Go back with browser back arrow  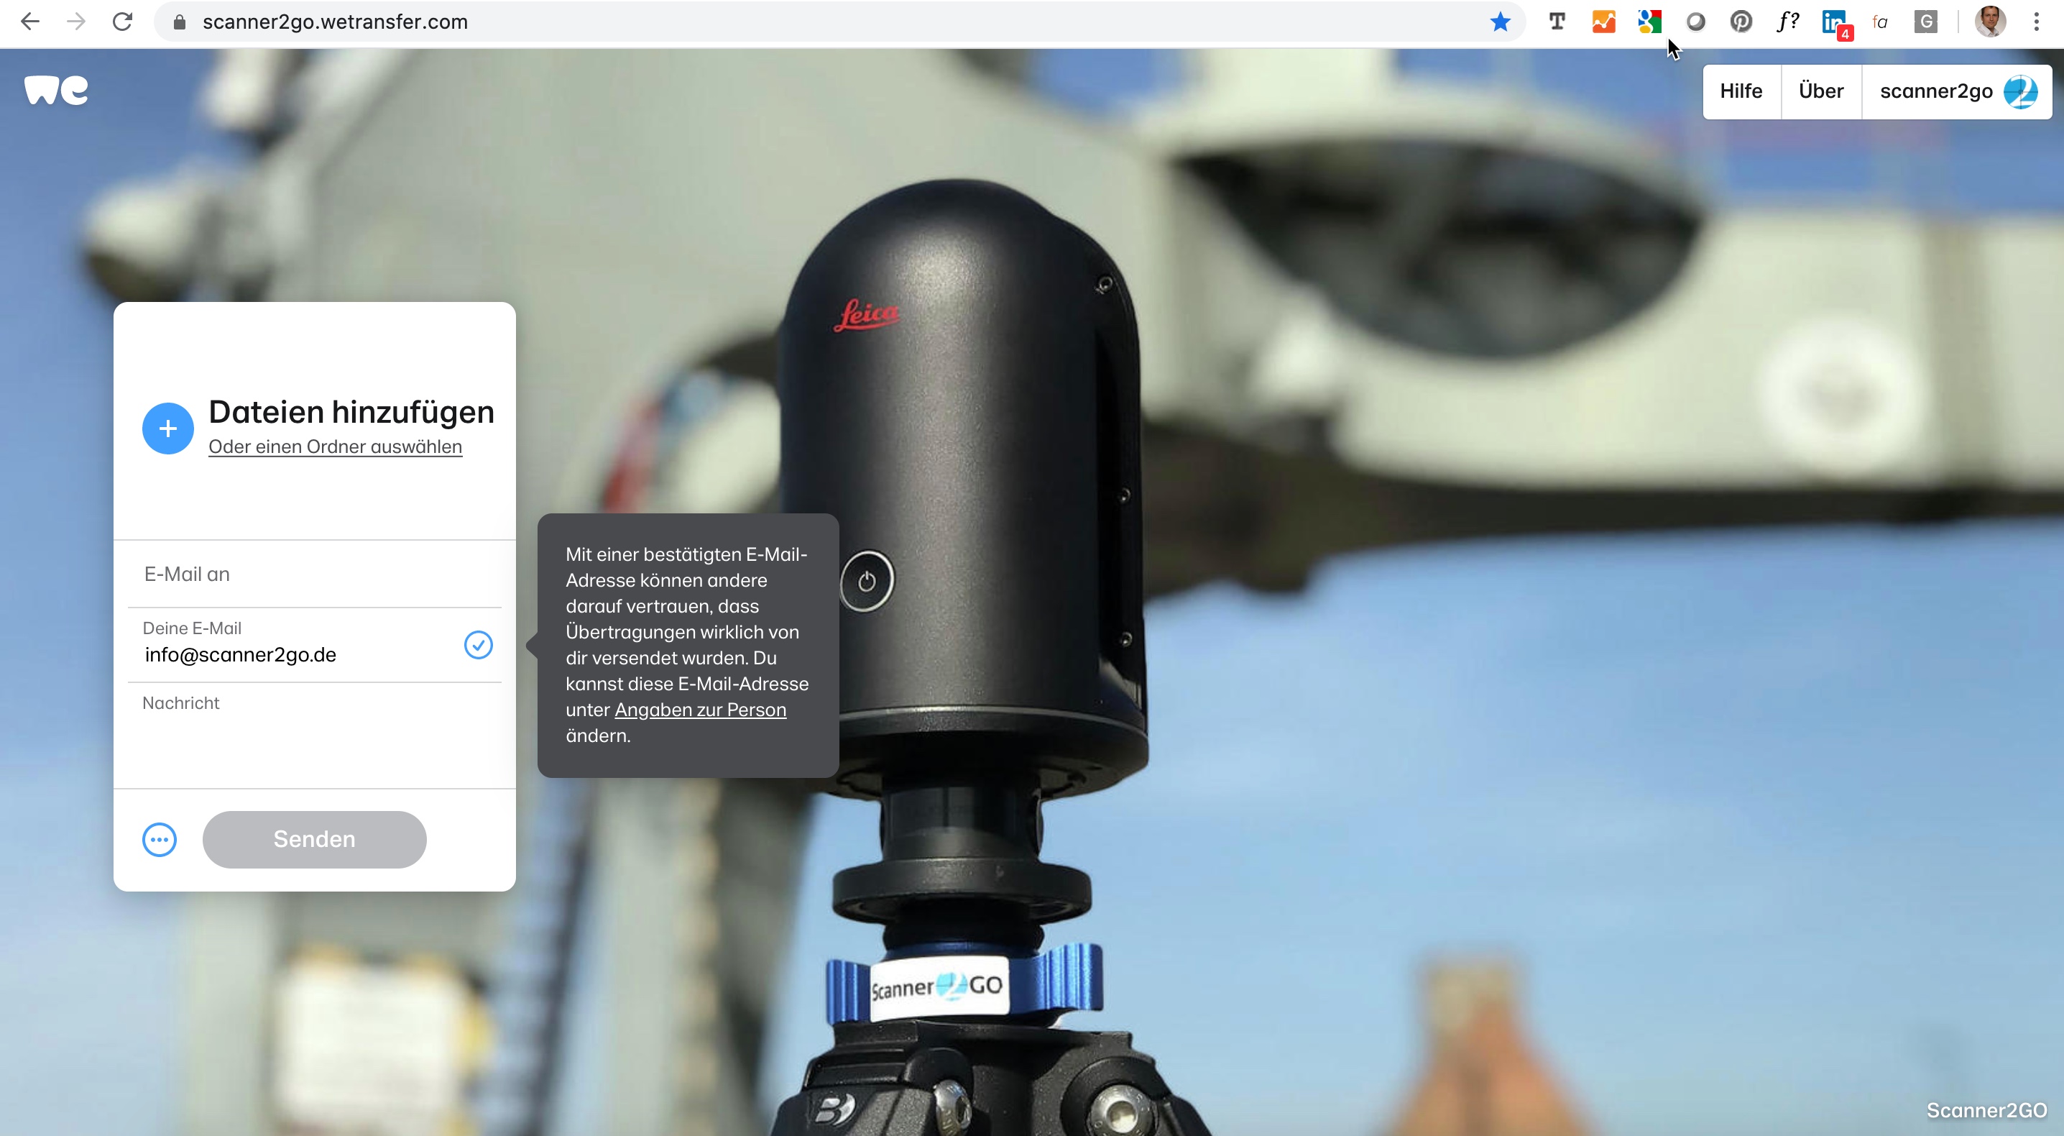click(29, 22)
